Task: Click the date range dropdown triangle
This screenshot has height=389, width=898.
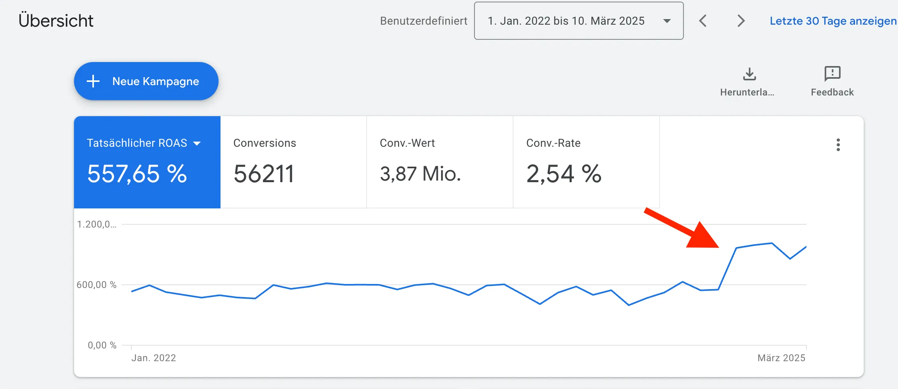Action: click(667, 21)
